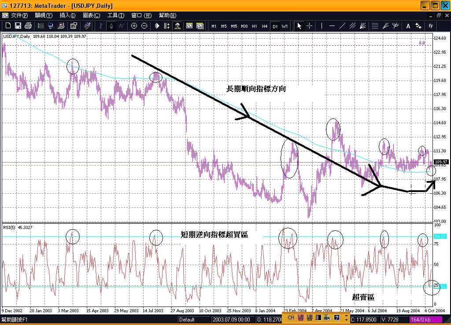This screenshot has height=325, width=451.
Task: Open the 圖表(C) menu
Action: (92, 15)
